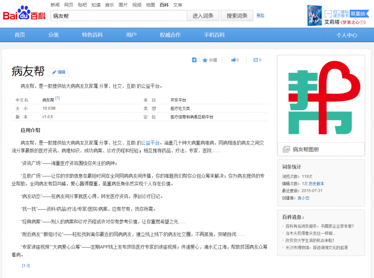The width and height of the screenshot is (374, 278).
Task: Click the 公益平台 hyperlink in intro
Action: [x=150, y=143]
